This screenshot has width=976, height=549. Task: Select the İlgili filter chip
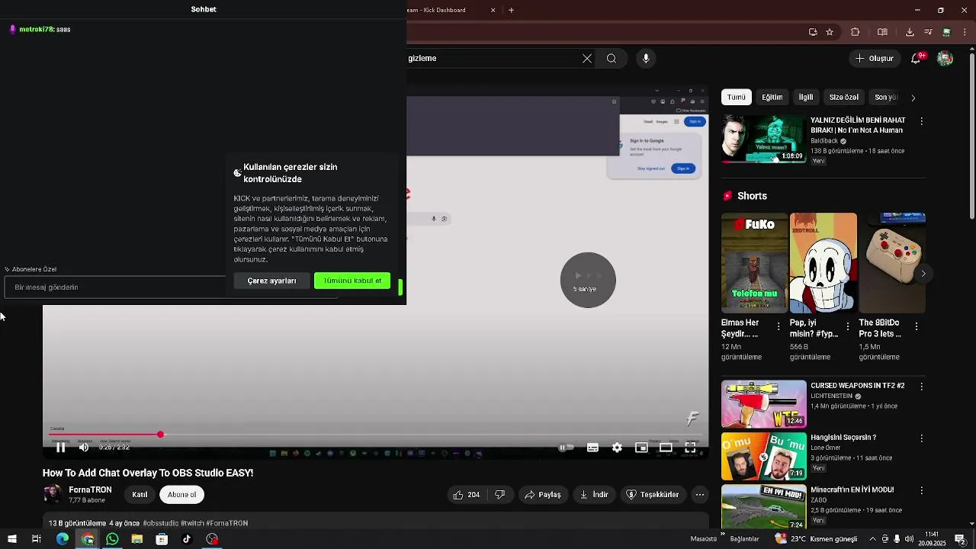[x=806, y=98]
